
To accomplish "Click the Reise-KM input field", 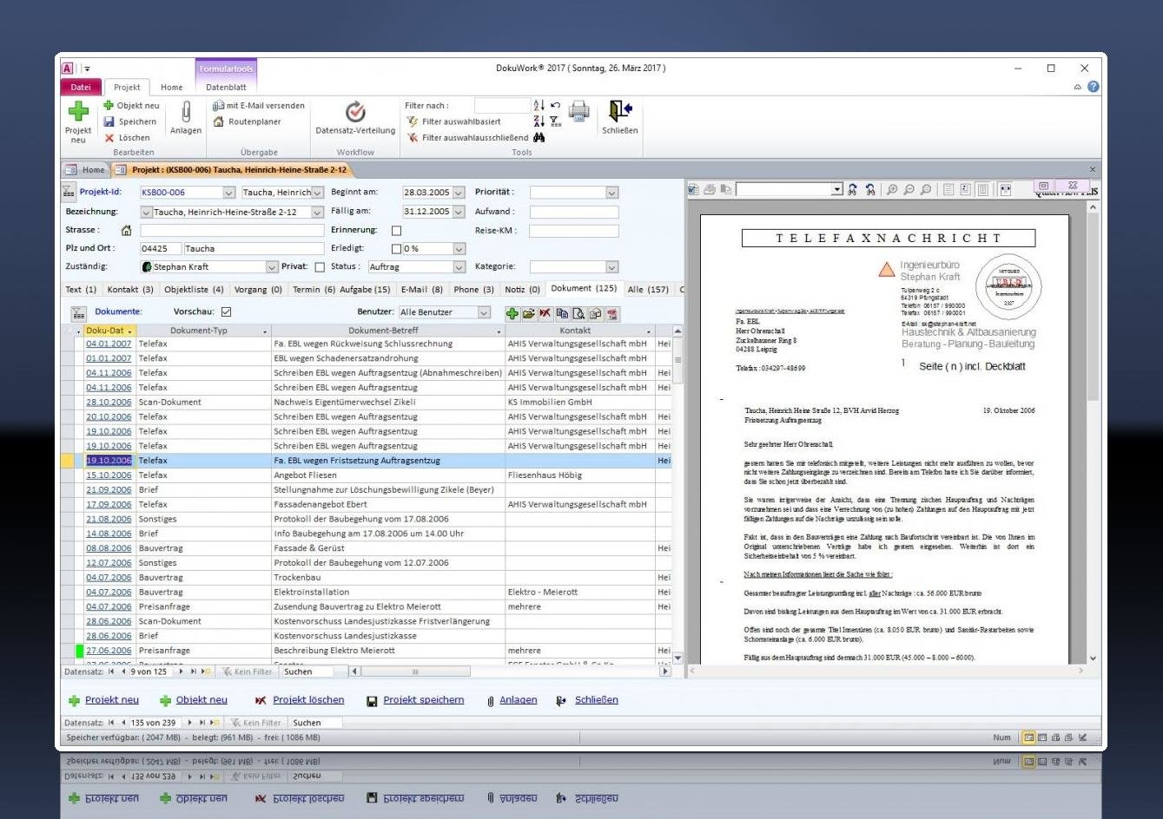I will [574, 231].
